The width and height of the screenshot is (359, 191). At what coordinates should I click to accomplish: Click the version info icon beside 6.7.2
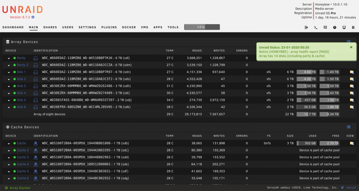point(33,17)
